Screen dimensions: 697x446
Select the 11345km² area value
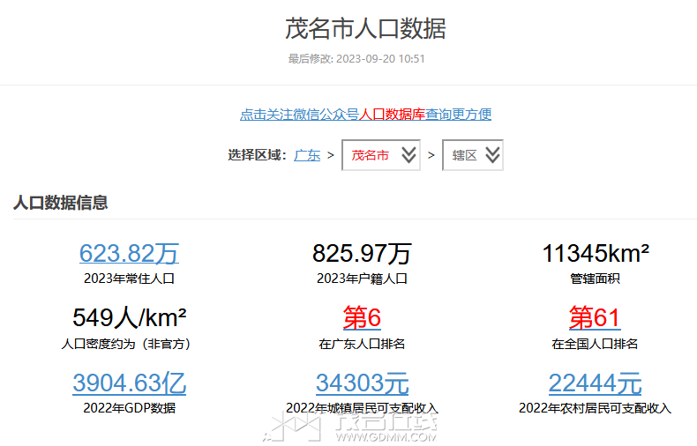pos(596,253)
